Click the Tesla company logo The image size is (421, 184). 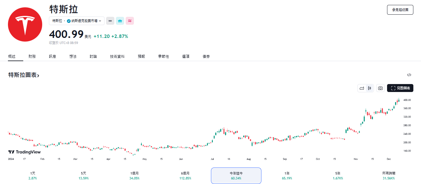click(x=25, y=24)
